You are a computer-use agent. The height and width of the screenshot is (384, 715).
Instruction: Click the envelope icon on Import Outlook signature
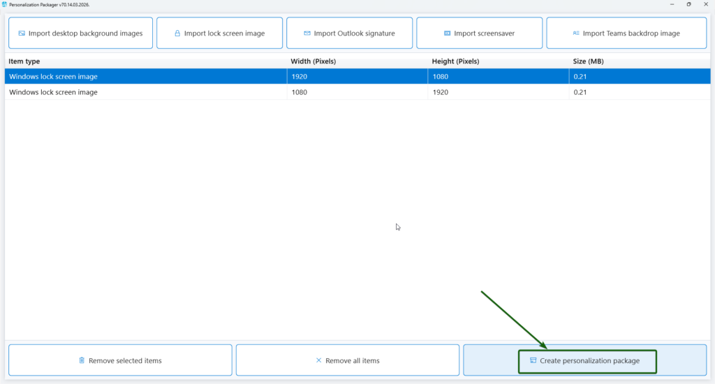coord(307,34)
